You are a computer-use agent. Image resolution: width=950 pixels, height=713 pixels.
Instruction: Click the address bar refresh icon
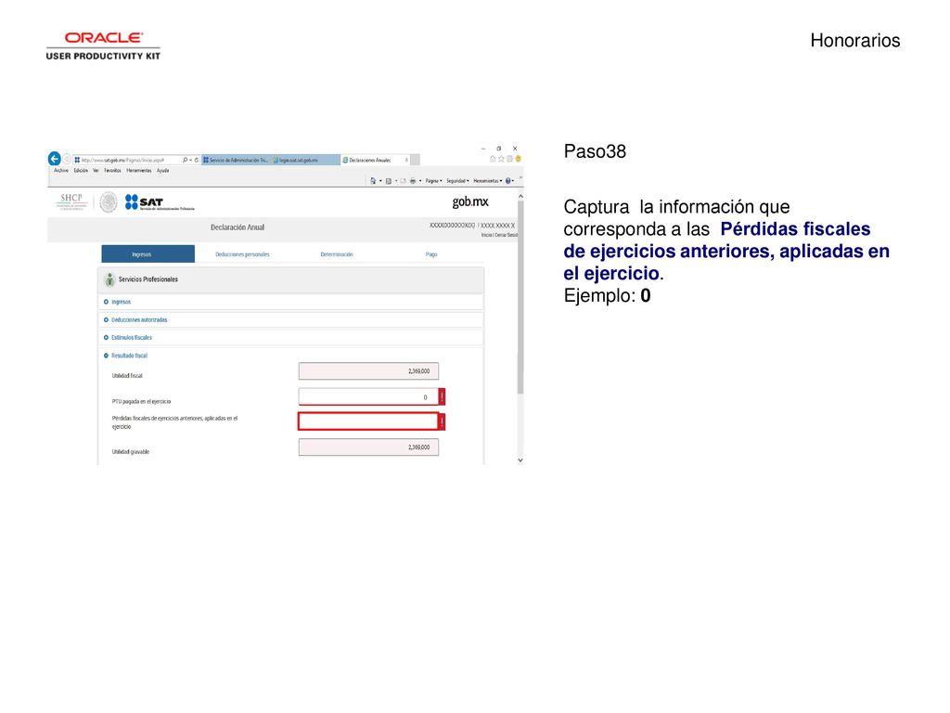coord(197,160)
